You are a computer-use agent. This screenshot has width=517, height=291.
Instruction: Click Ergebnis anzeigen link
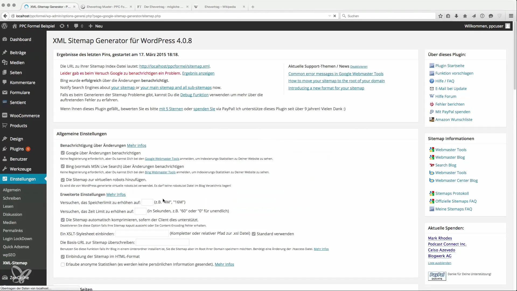tap(198, 73)
